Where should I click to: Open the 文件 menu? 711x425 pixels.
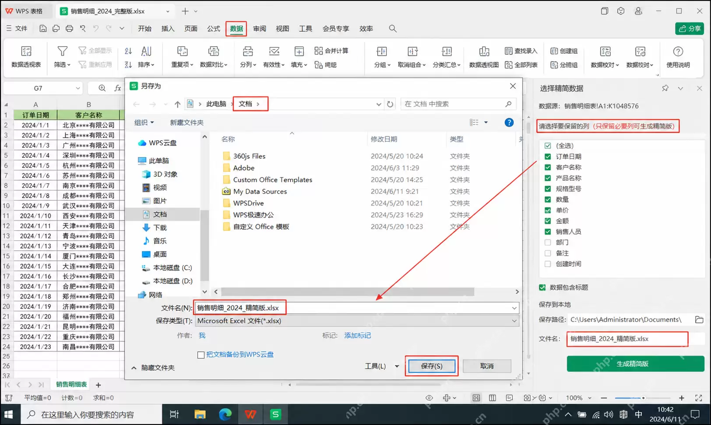[x=17, y=29]
